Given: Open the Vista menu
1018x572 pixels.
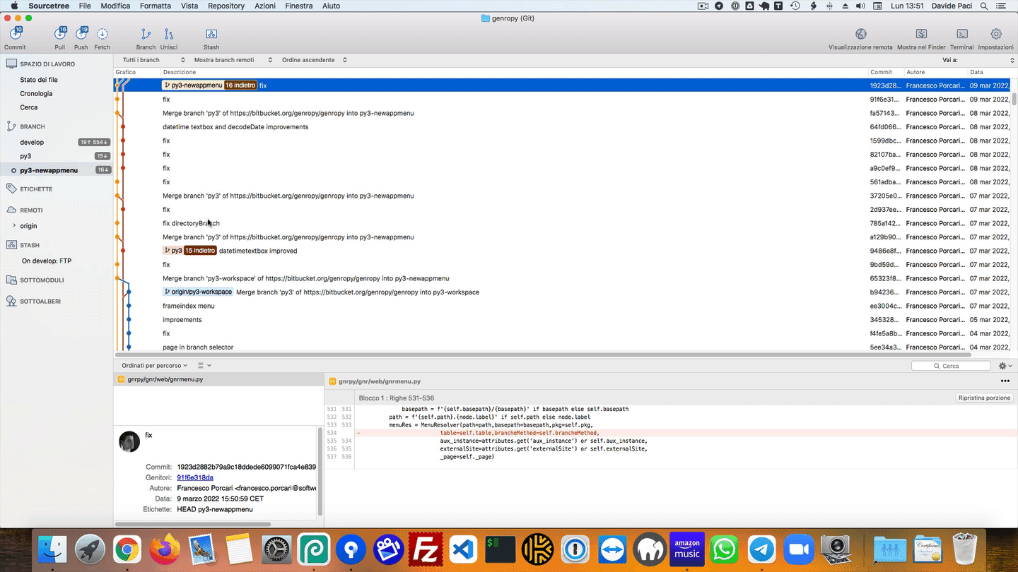Looking at the screenshot, I should (189, 6).
